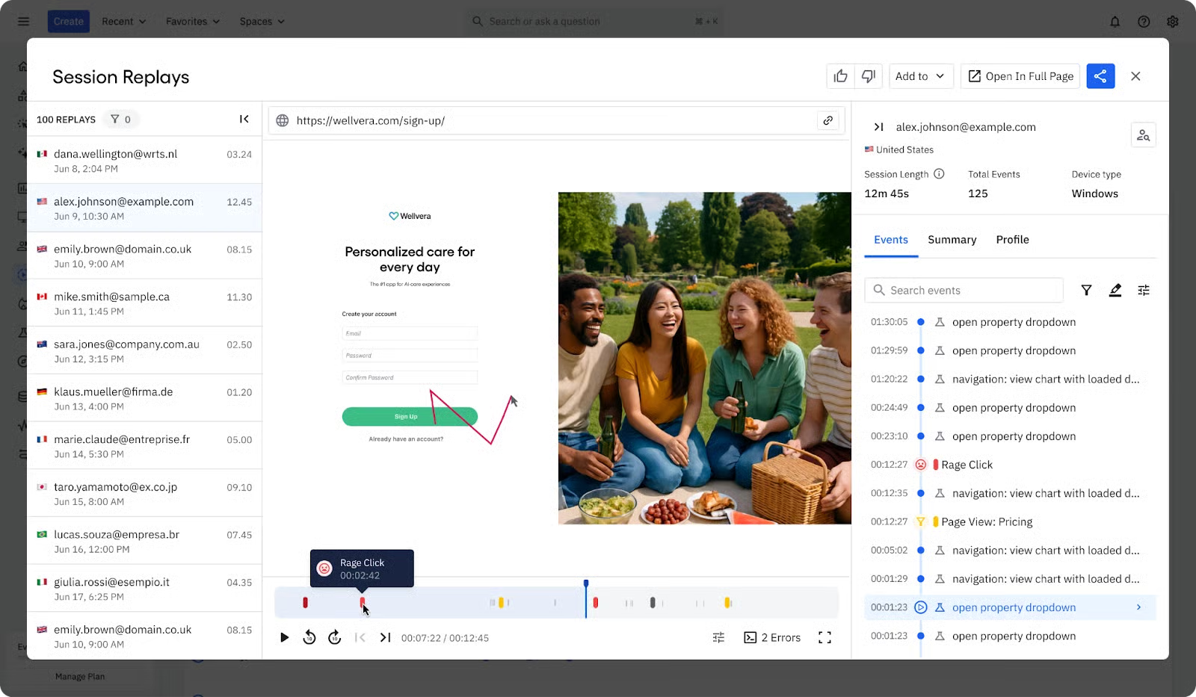Viewport: 1196px width, 697px height.
Task: Select klaus.mueller@firma.de replay in the list
Action: tap(144, 398)
